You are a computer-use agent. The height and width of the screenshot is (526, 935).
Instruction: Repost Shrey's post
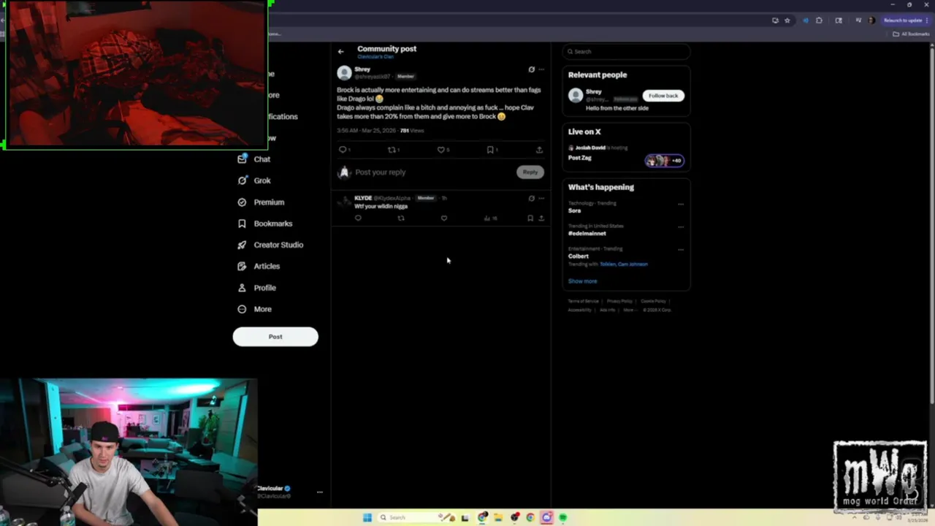[x=392, y=150]
